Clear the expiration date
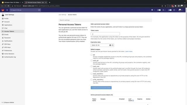This screenshot has height=105, width=187. click(110, 45)
